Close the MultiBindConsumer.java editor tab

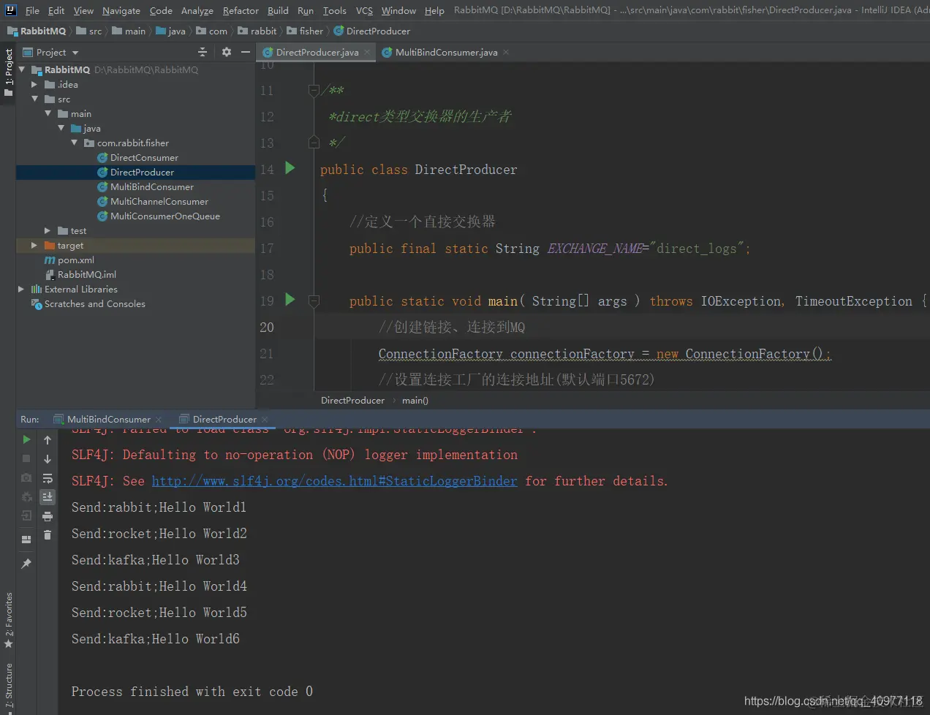pos(506,52)
